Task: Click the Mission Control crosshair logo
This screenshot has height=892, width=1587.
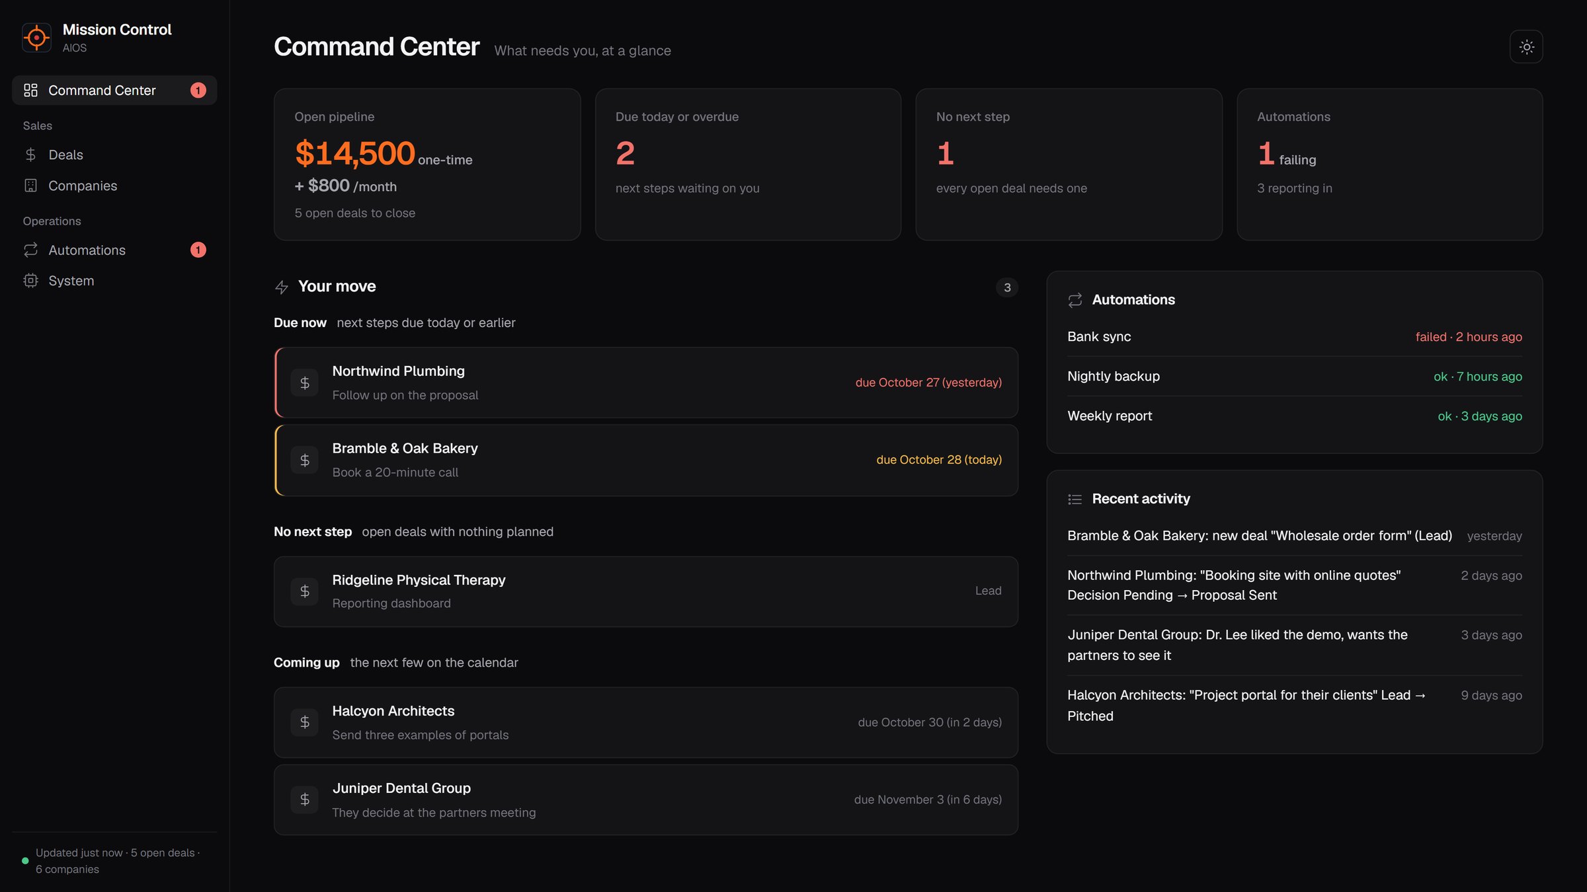Action: coord(36,38)
